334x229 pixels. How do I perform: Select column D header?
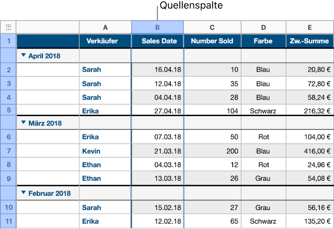(x=263, y=27)
